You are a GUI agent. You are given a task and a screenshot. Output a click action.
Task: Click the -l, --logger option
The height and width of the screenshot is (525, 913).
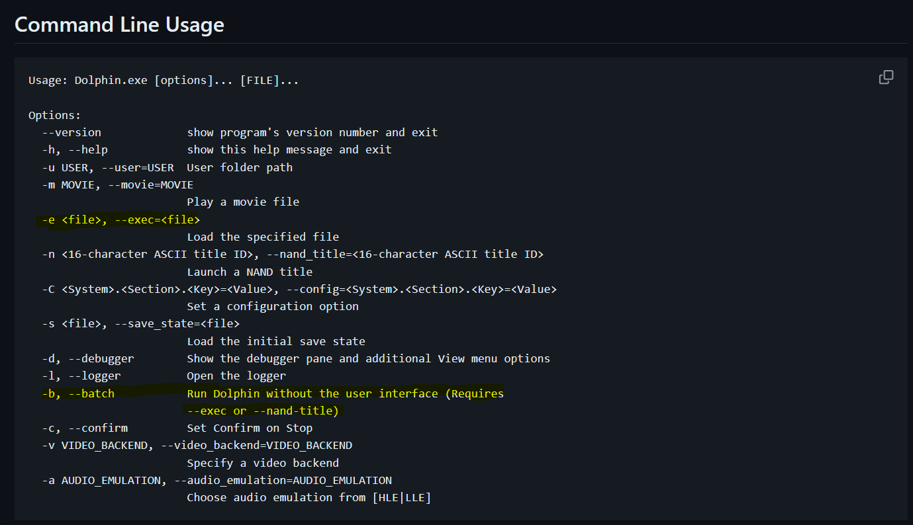(x=81, y=376)
